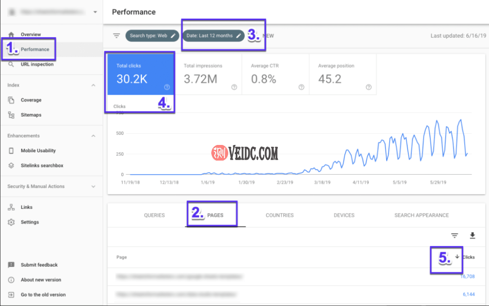
Task: Open the Devices tab
Action: [x=344, y=215]
